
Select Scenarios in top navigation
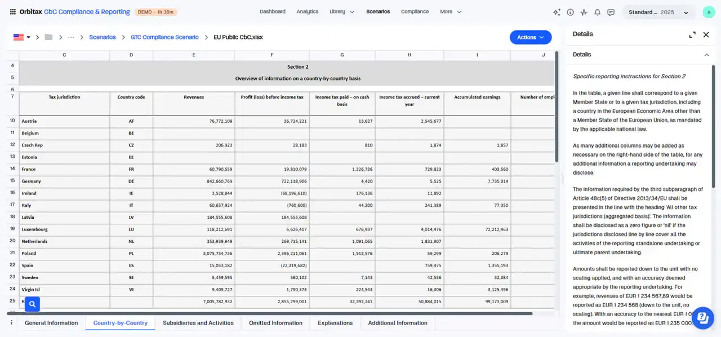pyautogui.click(x=378, y=12)
